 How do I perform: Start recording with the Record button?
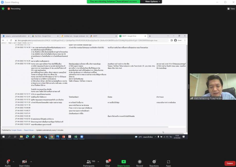click(x=140, y=163)
